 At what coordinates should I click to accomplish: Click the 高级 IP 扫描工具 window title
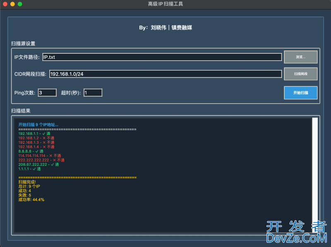point(165,4)
